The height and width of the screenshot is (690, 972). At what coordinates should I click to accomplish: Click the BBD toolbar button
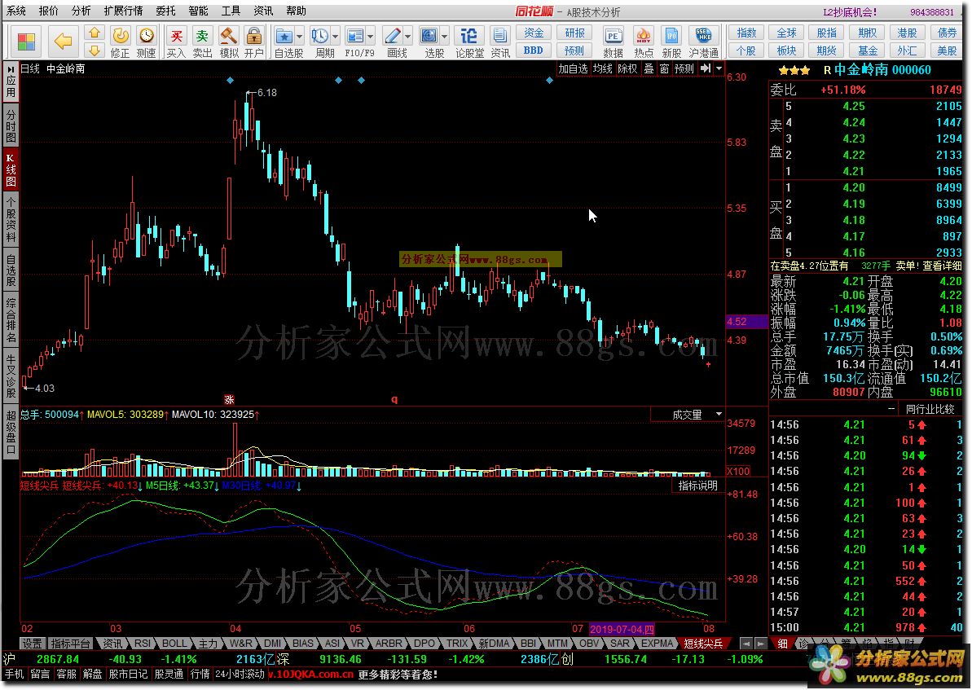tap(534, 51)
